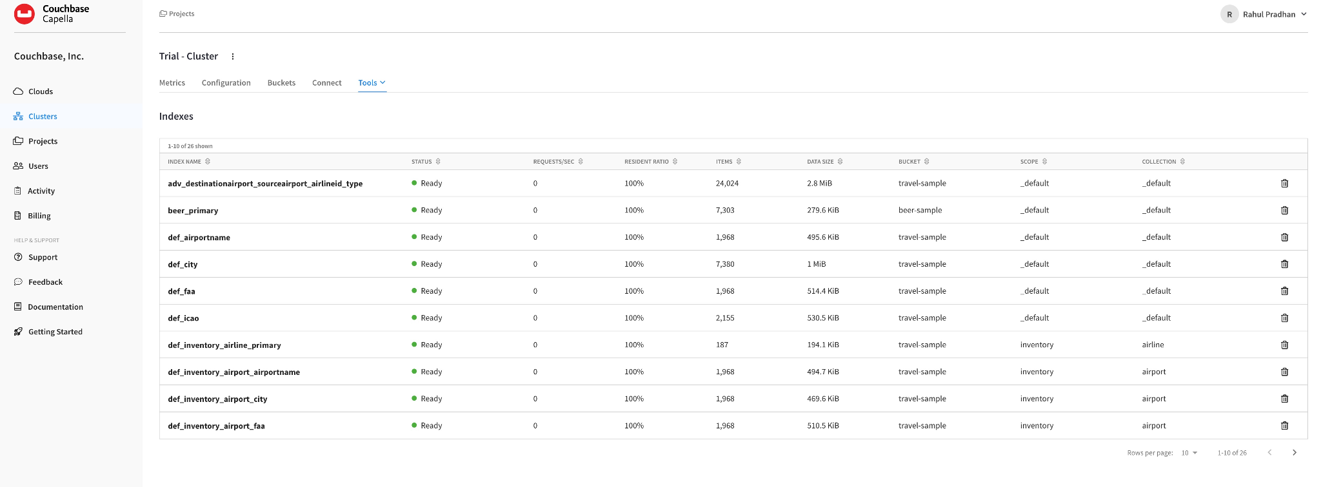Delete def_icao index using trash icon

1284,318
